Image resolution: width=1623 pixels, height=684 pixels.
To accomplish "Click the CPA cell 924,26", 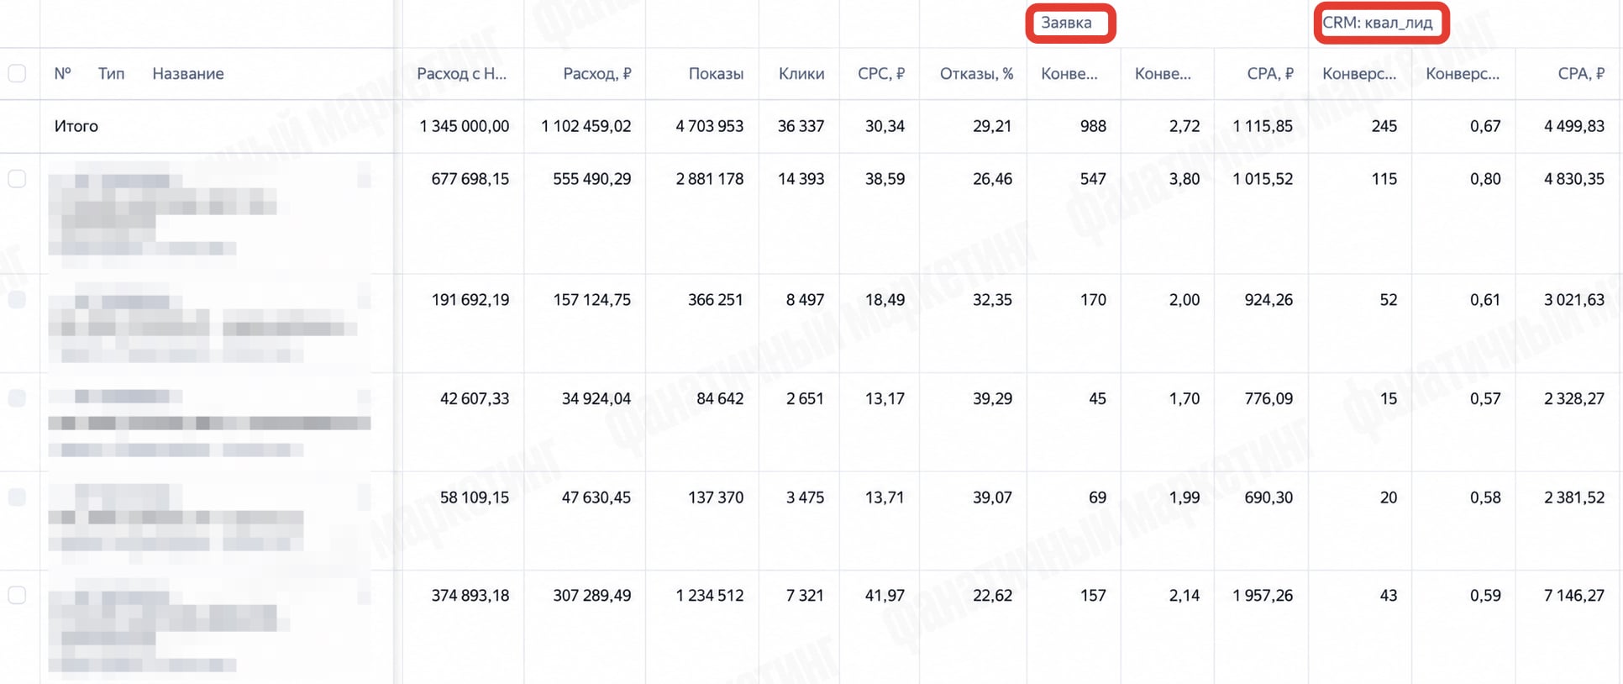I will click(x=1269, y=300).
